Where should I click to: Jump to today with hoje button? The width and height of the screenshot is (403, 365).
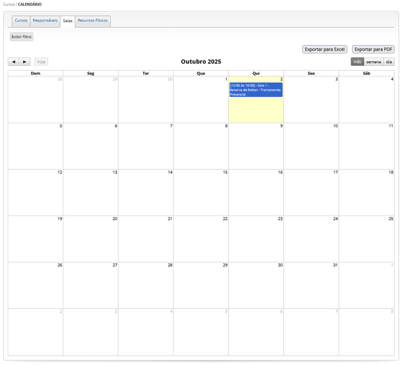tap(41, 62)
